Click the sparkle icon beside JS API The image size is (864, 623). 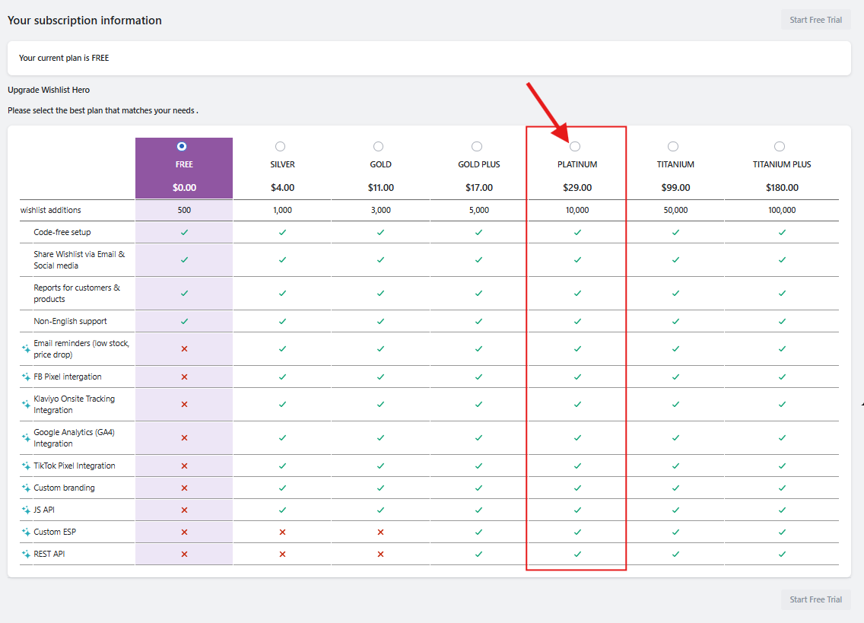tap(26, 510)
